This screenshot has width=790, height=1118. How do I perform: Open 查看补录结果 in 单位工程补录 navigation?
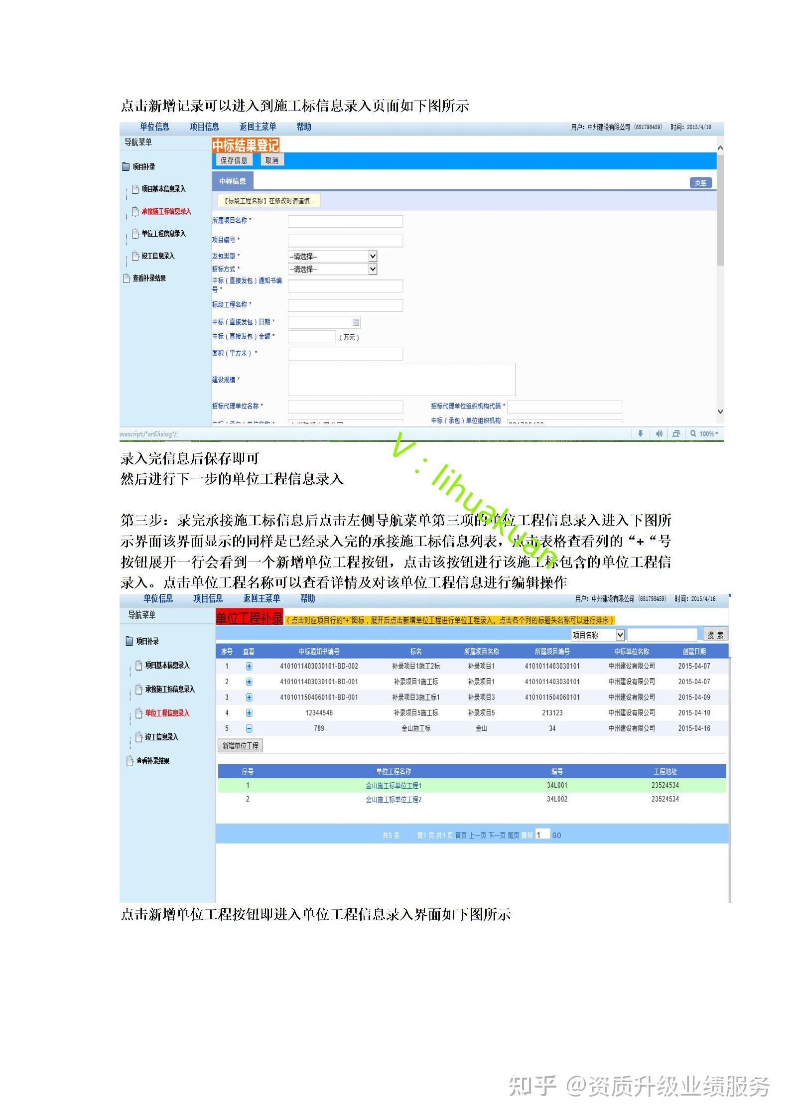tap(153, 761)
